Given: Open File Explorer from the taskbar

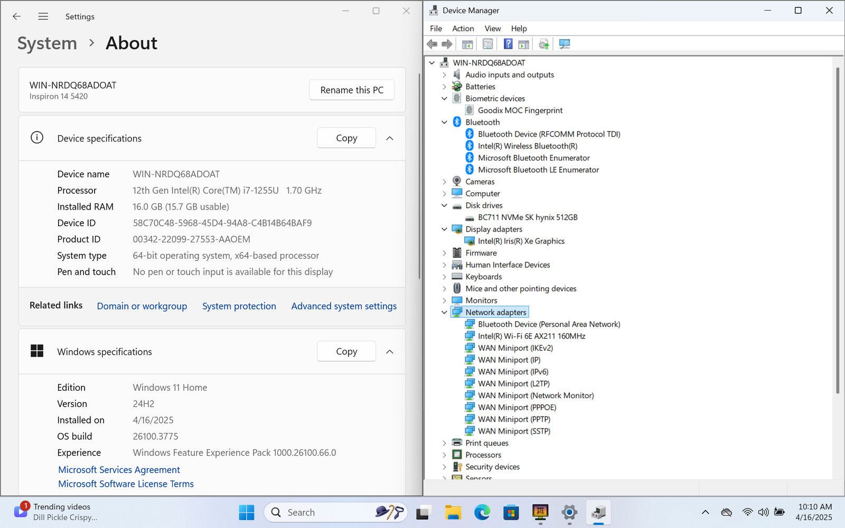Looking at the screenshot, I should (453, 512).
